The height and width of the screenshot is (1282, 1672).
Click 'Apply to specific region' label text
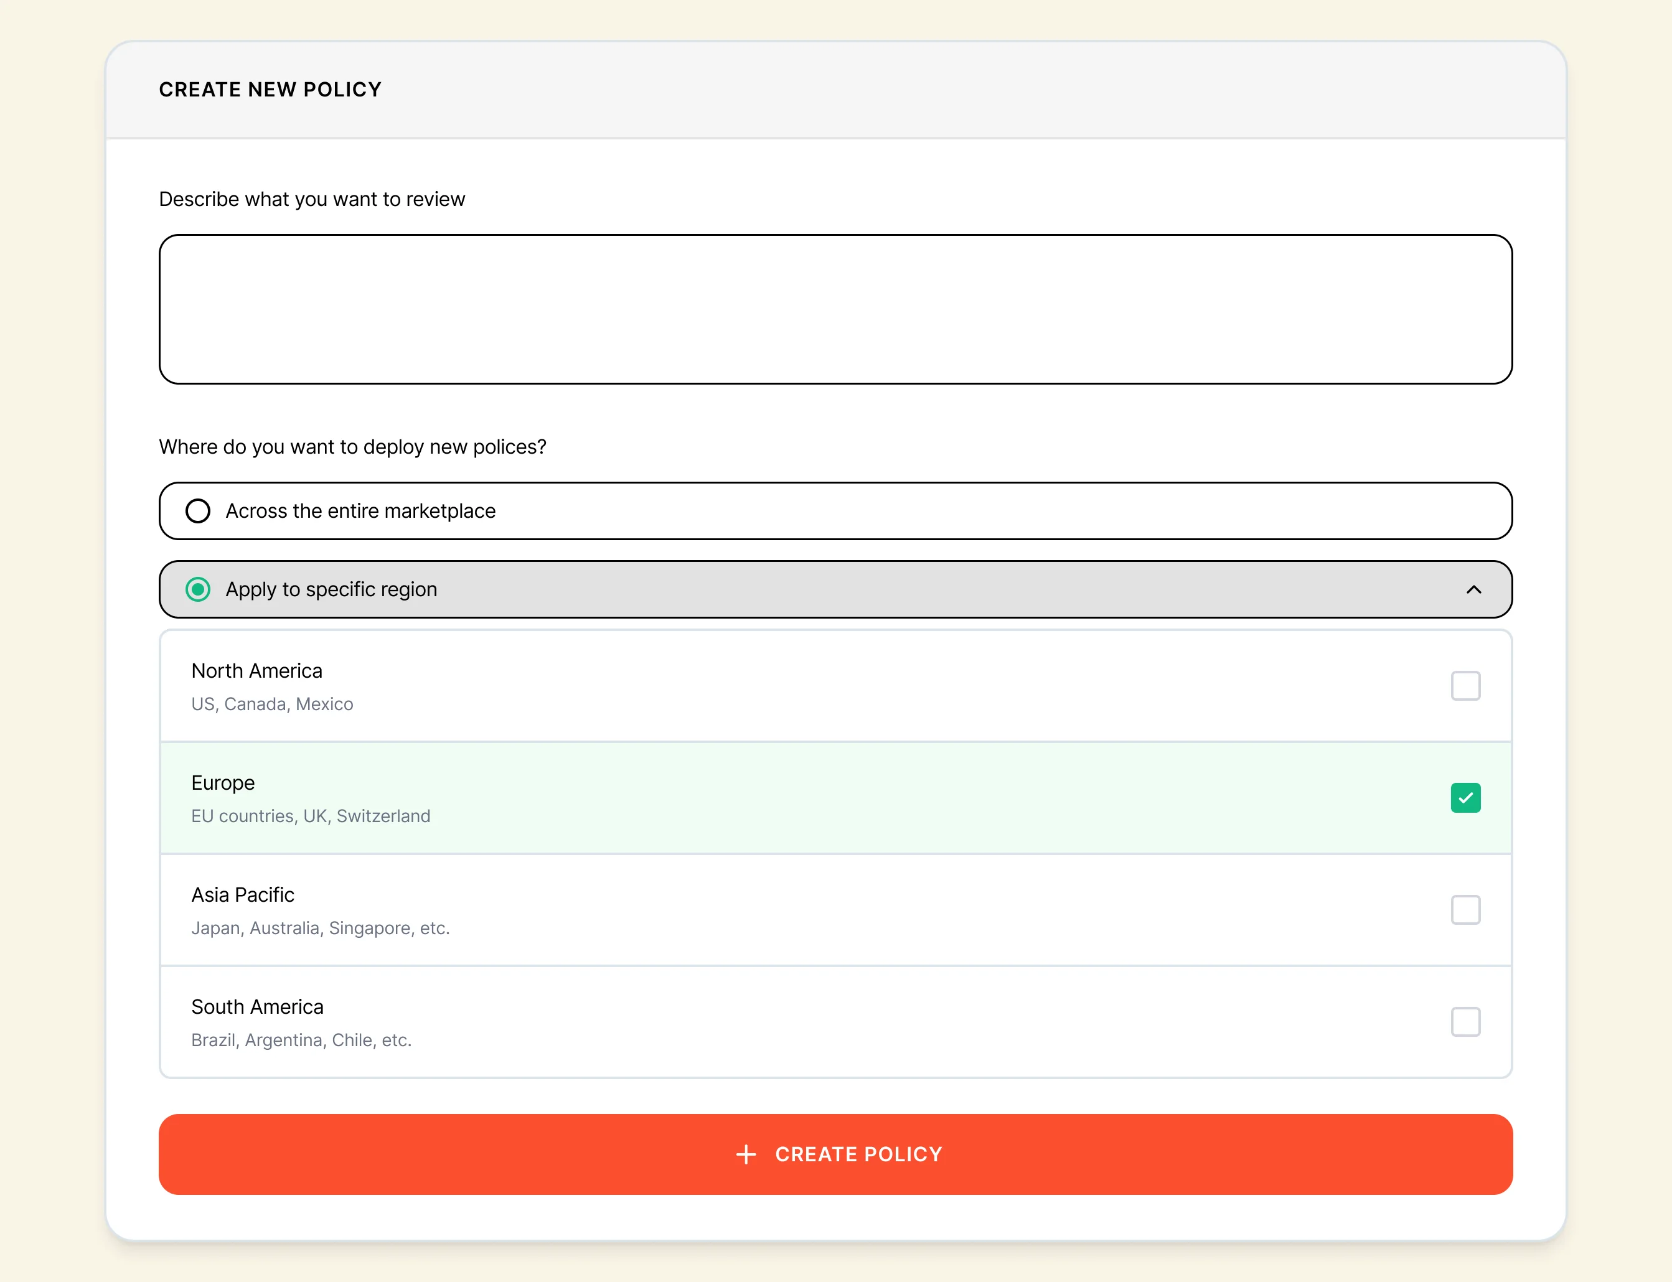(331, 590)
